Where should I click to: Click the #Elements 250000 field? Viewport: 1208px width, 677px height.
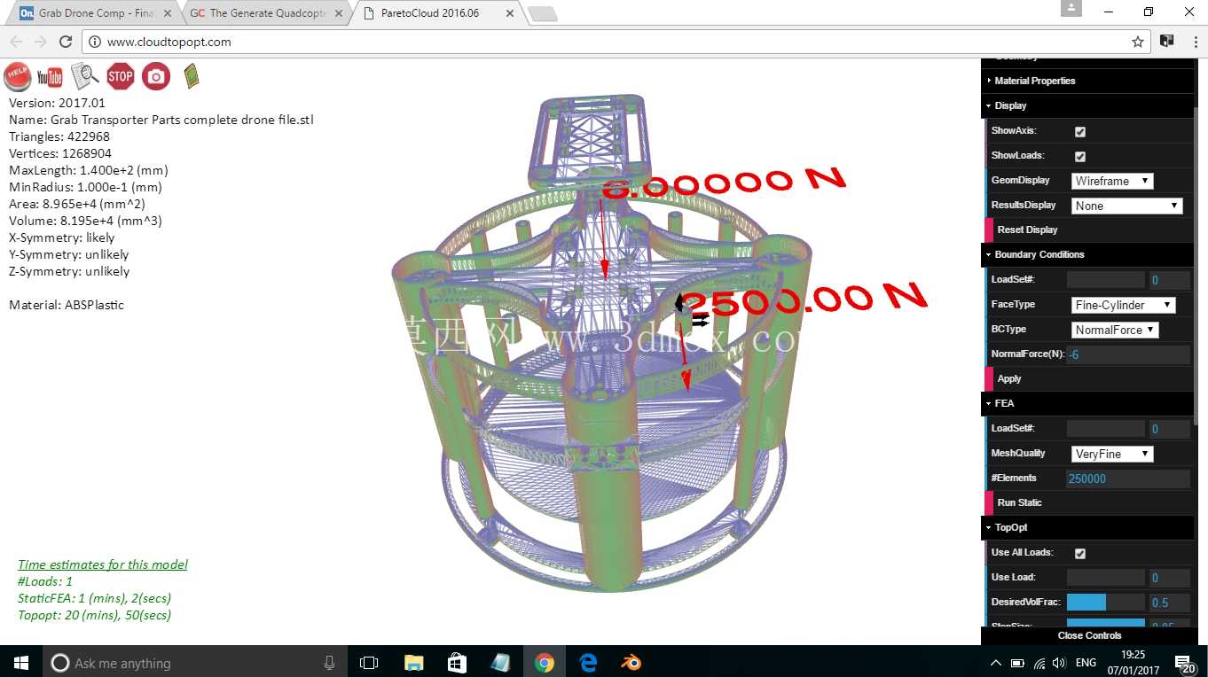[1128, 479]
